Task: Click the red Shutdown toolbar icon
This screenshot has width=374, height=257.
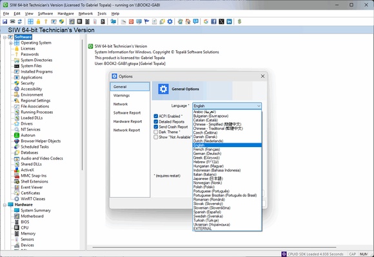Action: coord(131,22)
